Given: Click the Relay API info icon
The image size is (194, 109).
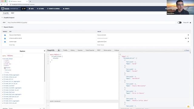Looking at the screenshot, I should [190, 23].
